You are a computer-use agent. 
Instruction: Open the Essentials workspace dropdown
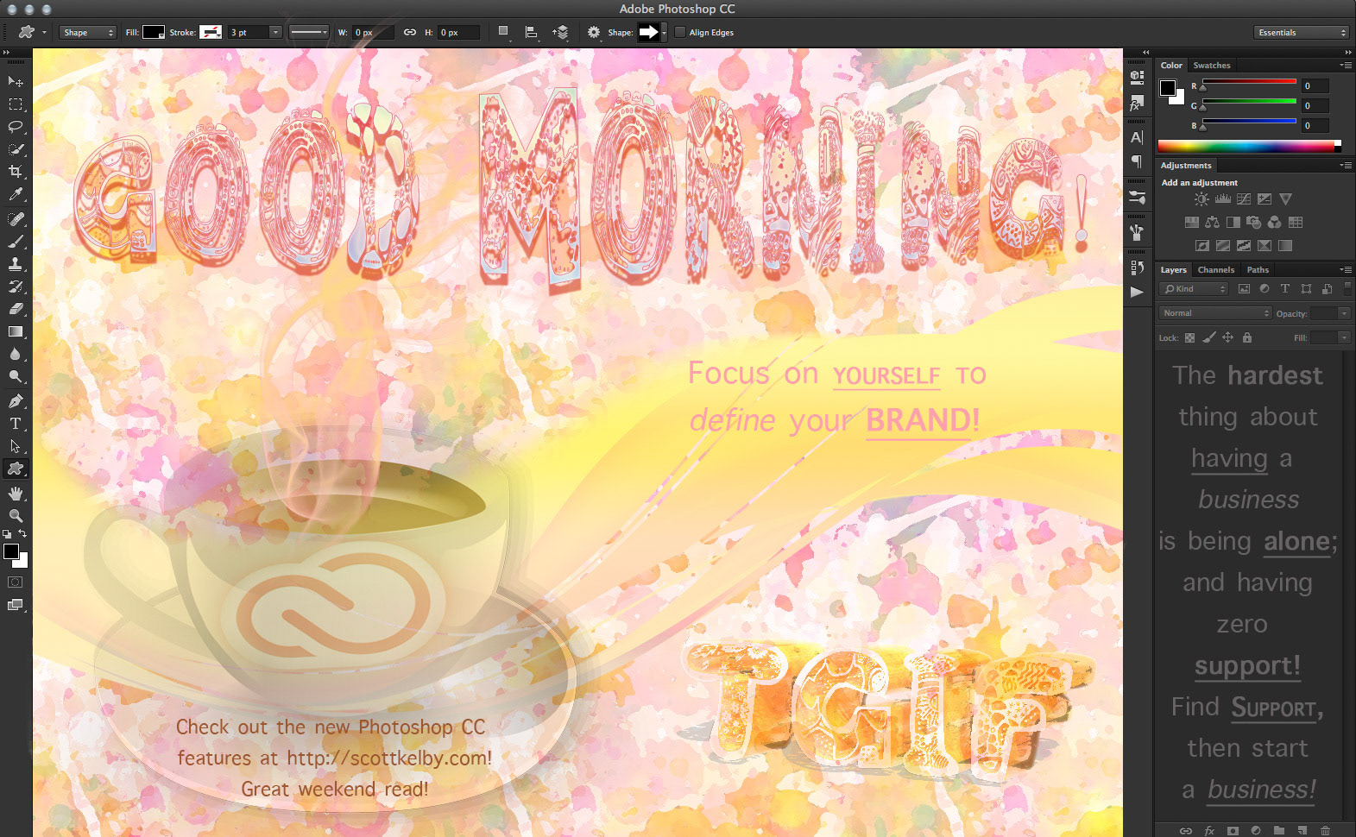1302,33
